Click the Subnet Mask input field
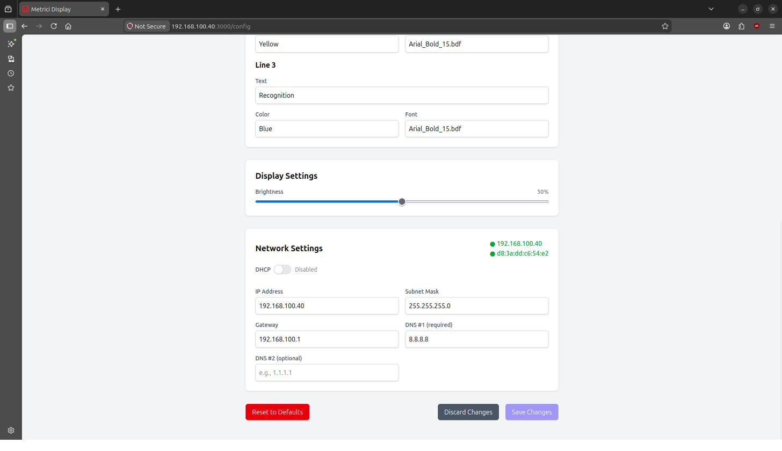The height and width of the screenshot is (451, 782). click(x=476, y=306)
